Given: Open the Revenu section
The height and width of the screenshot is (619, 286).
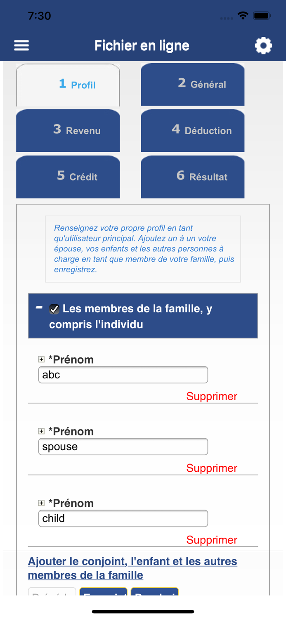Looking at the screenshot, I should click(68, 130).
